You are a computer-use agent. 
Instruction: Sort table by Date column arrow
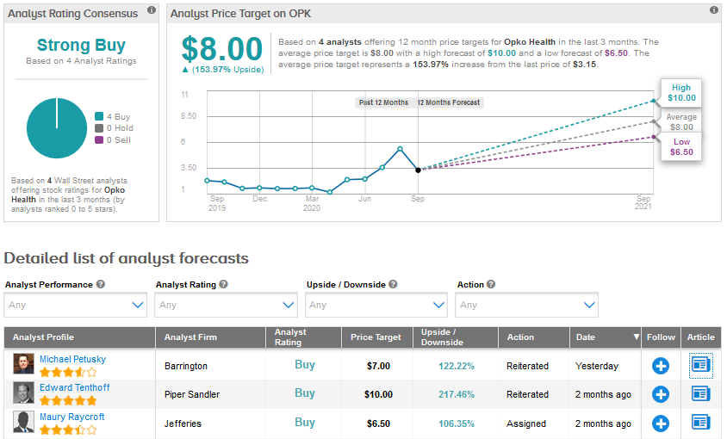(636, 337)
